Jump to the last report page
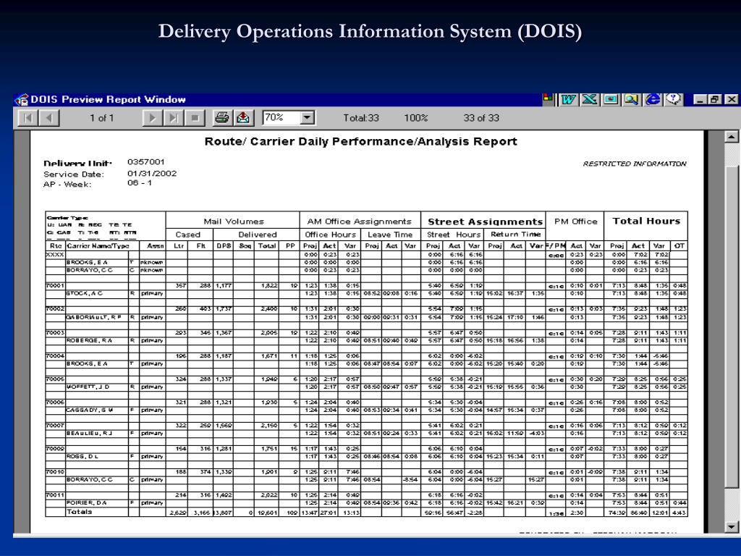This screenshot has height=556, width=741. pyautogui.click(x=174, y=118)
